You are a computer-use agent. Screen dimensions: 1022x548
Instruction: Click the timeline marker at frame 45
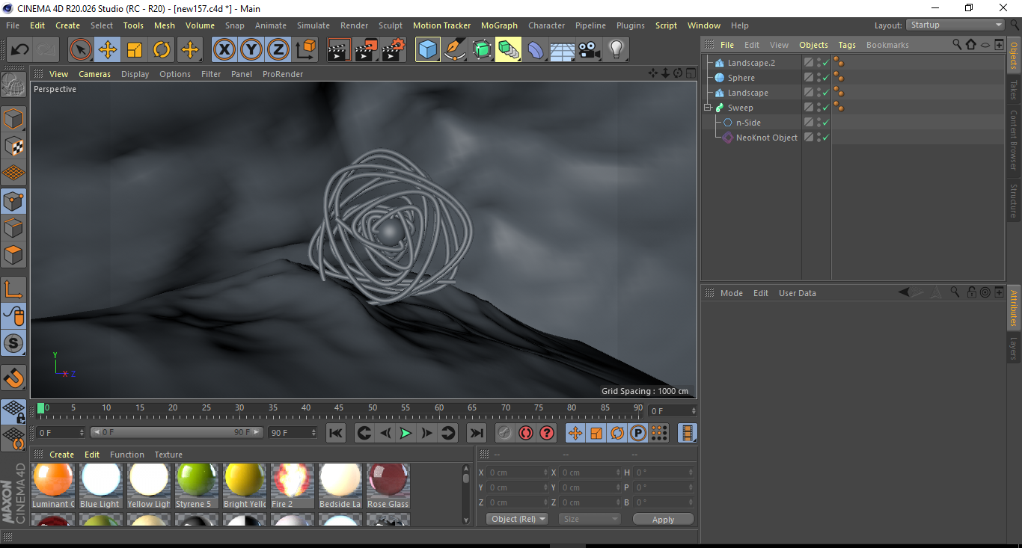click(339, 407)
